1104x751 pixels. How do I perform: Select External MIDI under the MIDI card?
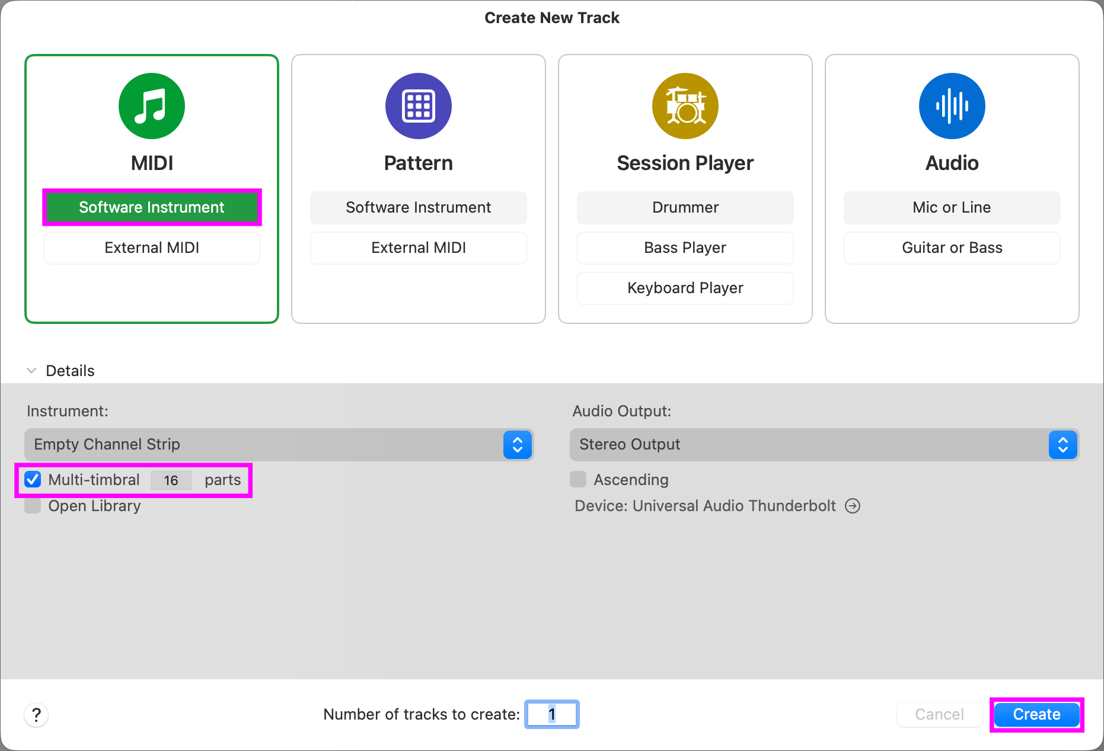click(152, 248)
